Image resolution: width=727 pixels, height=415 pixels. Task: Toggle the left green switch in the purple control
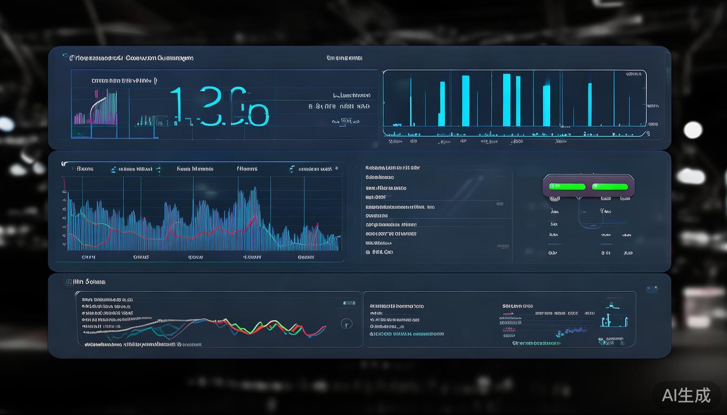pos(567,186)
